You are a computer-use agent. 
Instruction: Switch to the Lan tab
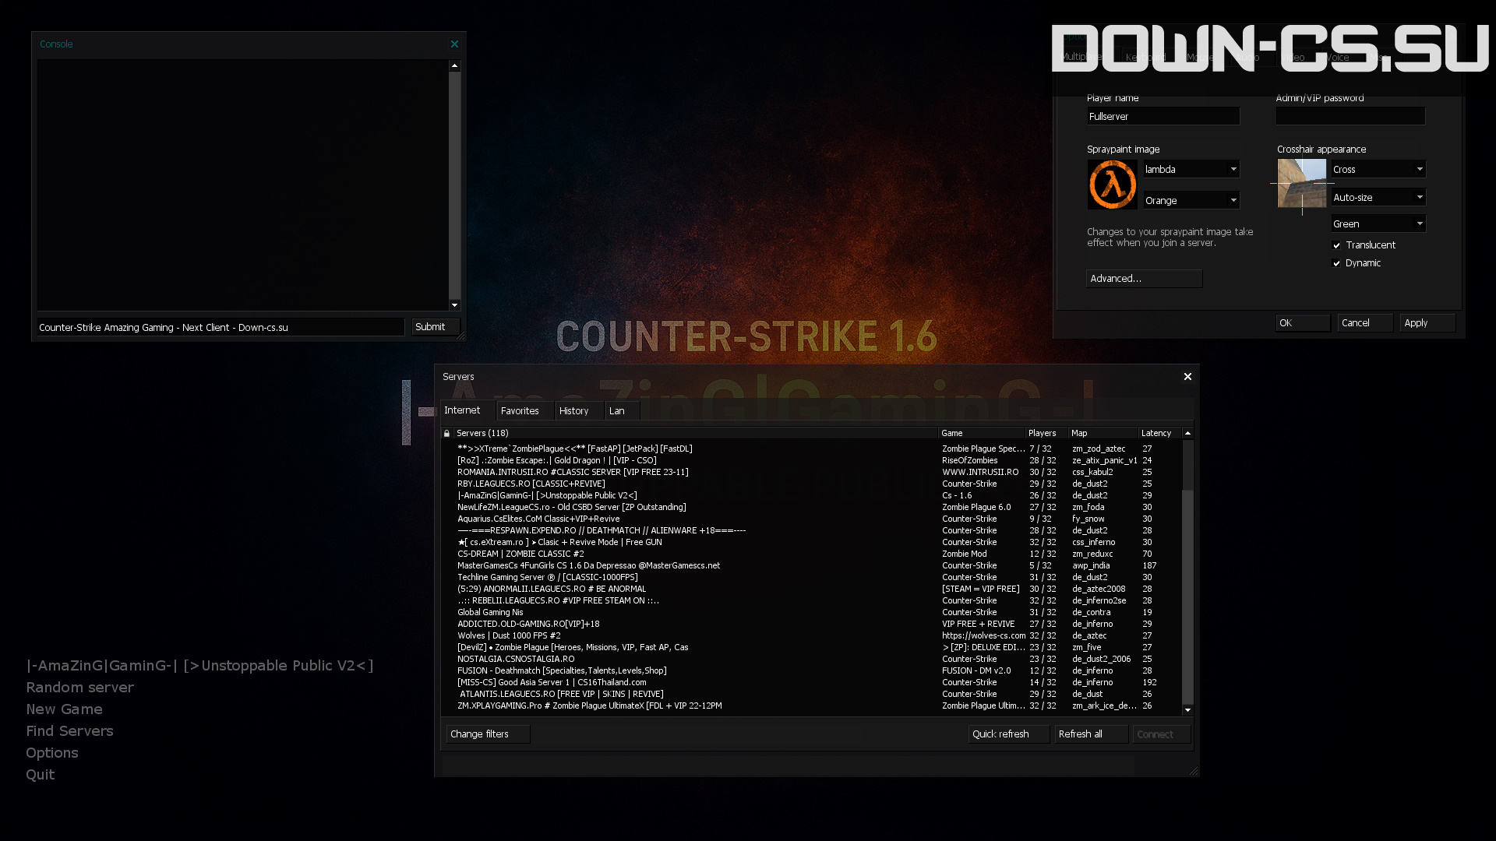[x=622, y=410]
